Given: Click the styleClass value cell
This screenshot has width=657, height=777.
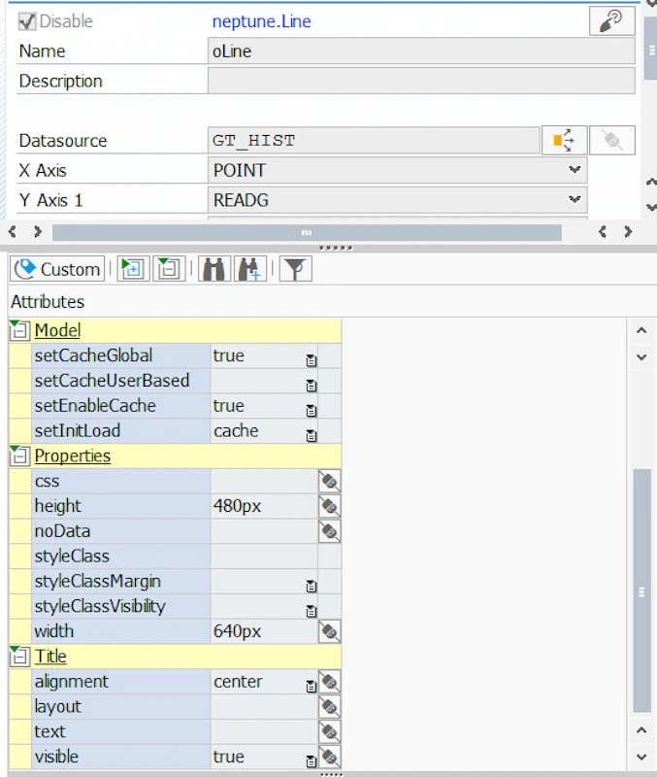Looking at the screenshot, I should (x=264, y=556).
